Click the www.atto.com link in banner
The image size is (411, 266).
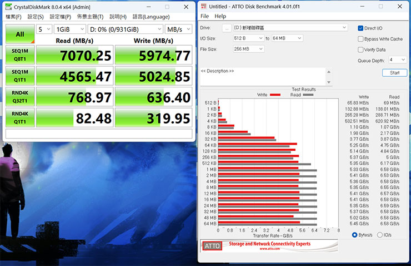tap(270, 249)
